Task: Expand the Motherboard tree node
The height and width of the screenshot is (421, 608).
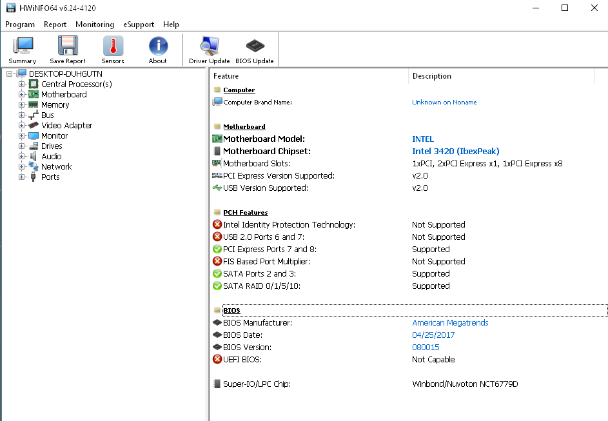Action: (22, 94)
